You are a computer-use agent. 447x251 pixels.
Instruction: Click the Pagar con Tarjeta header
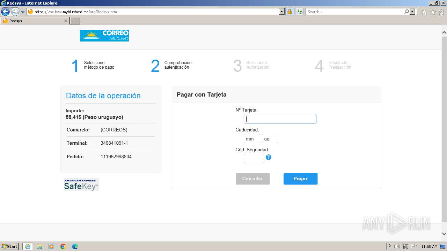201,94
